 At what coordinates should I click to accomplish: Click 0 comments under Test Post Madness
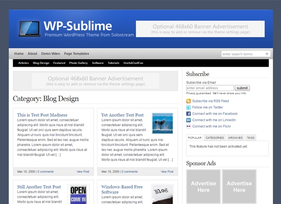tap(45, 171)
